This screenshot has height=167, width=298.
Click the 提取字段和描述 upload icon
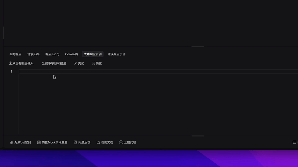click(43, 63)
